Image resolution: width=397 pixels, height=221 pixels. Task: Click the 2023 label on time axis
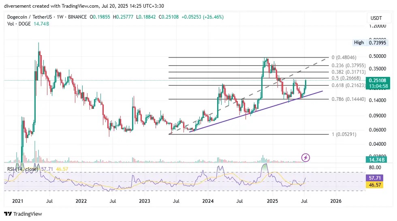tap(144, 201)
